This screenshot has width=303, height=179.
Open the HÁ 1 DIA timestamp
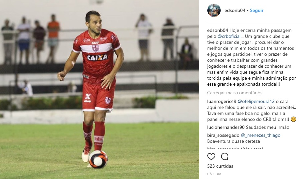[x=214, y=174]
